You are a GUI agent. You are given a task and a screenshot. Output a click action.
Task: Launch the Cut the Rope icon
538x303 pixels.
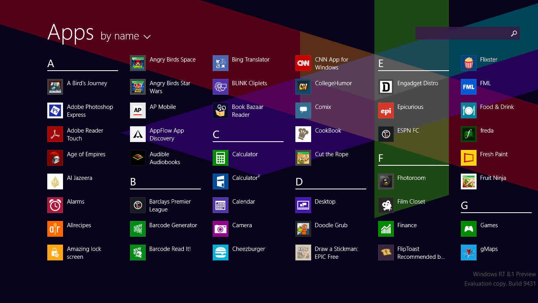point(303,158)
